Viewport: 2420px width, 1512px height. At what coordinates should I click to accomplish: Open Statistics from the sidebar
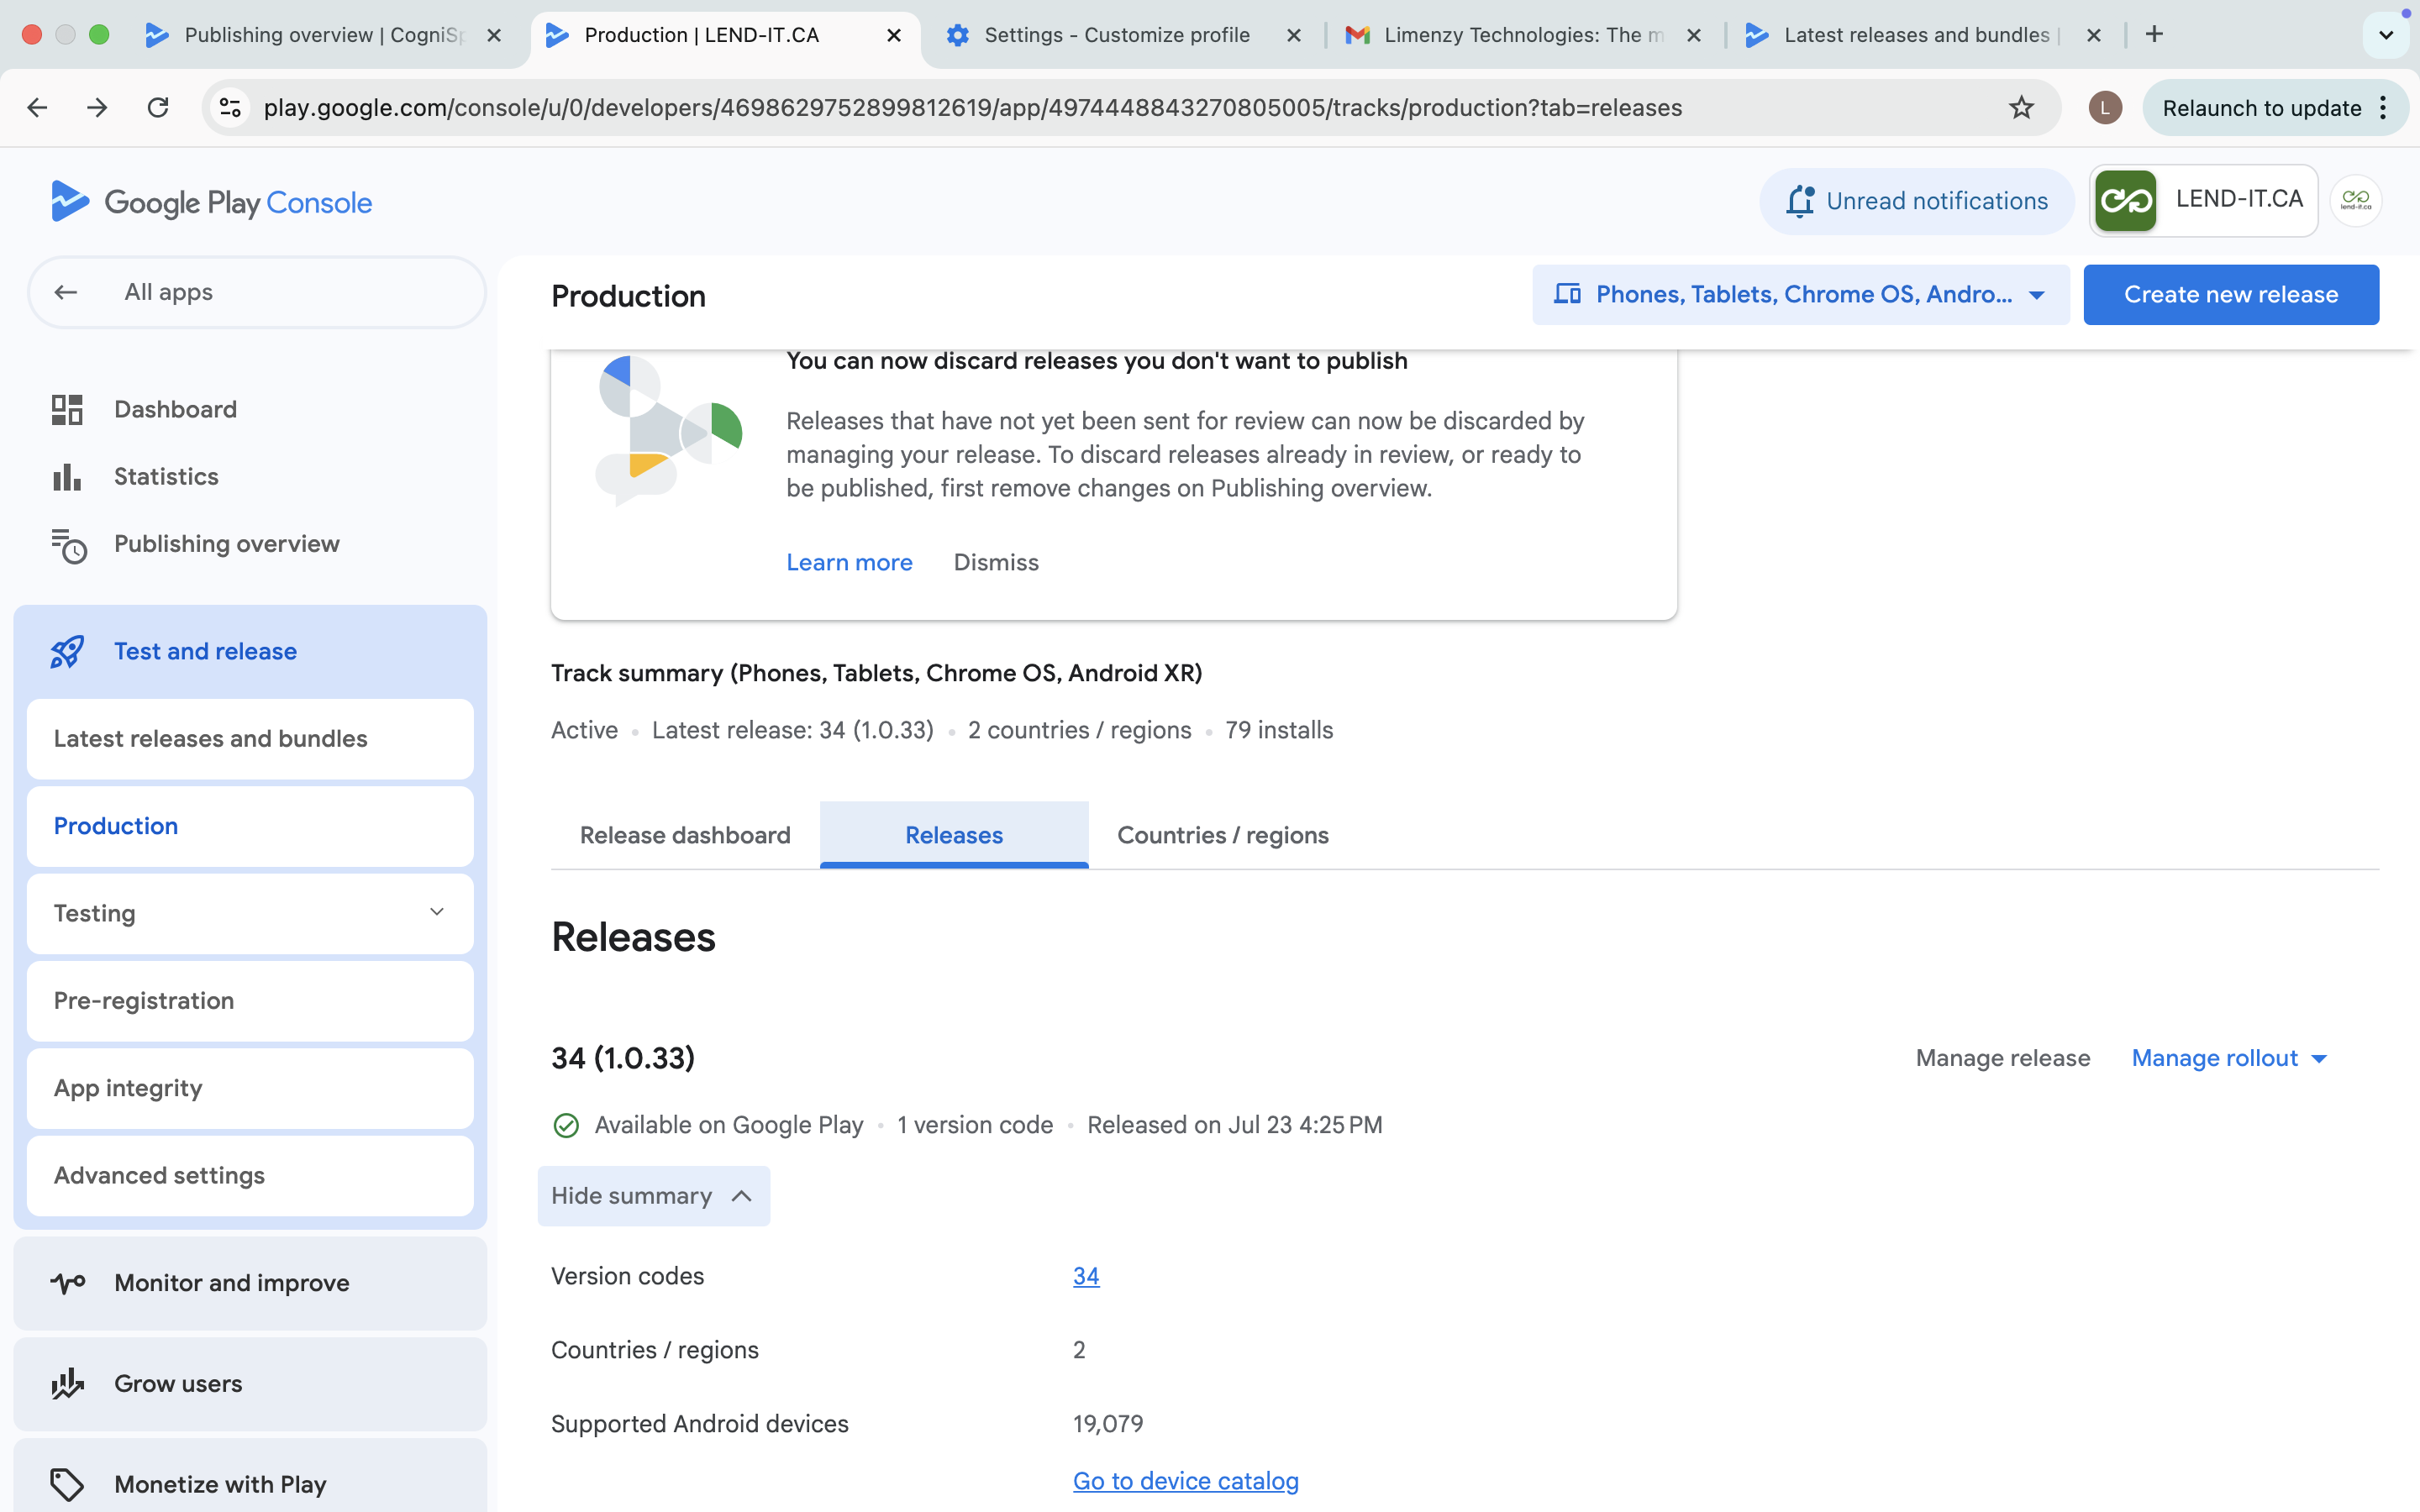[x=166, y=476]
